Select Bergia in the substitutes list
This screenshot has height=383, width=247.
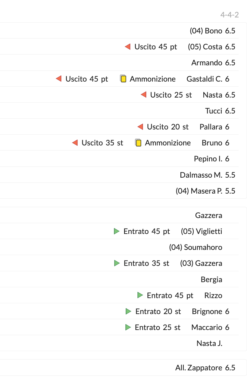[x=211, y=279]
